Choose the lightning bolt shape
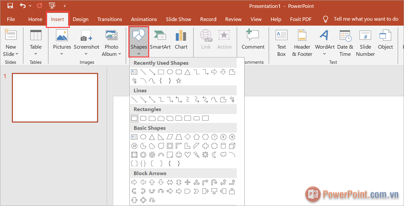The image size is (404, 206). (x=197, y=155)
